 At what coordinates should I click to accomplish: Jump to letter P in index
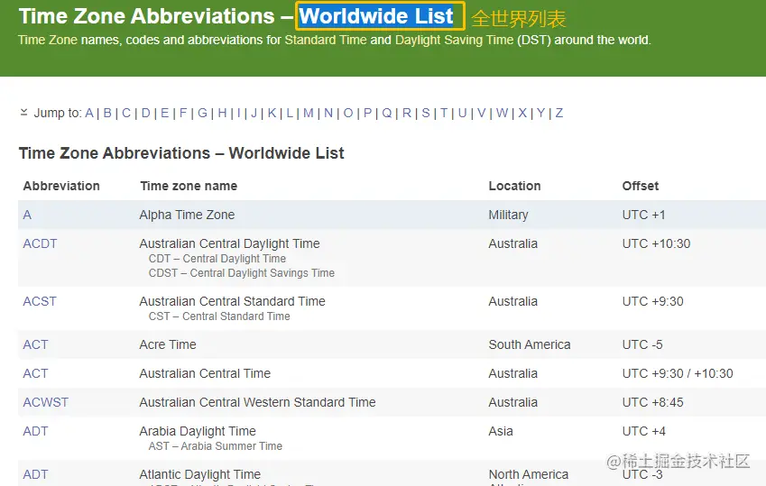pyautogui.click(x=368, y=114)
